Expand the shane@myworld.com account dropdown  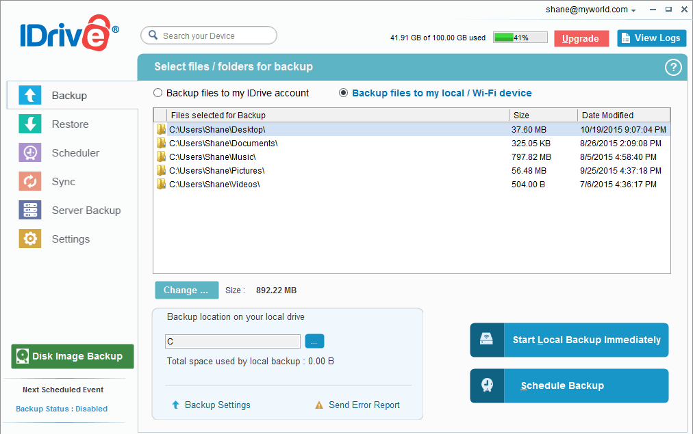tap(591, 10)
